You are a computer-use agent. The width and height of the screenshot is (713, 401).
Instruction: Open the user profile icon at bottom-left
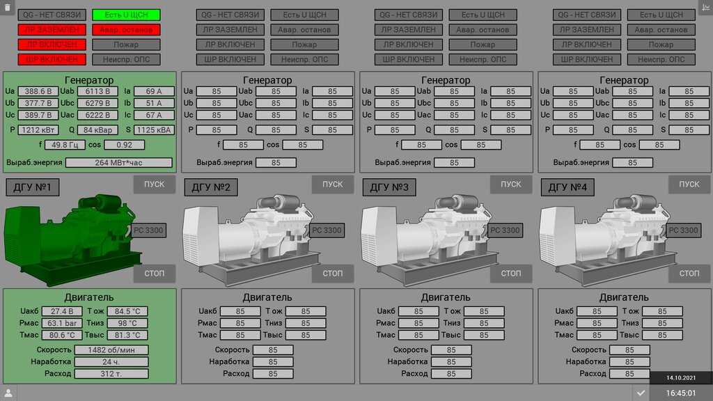tap(8, 393)
